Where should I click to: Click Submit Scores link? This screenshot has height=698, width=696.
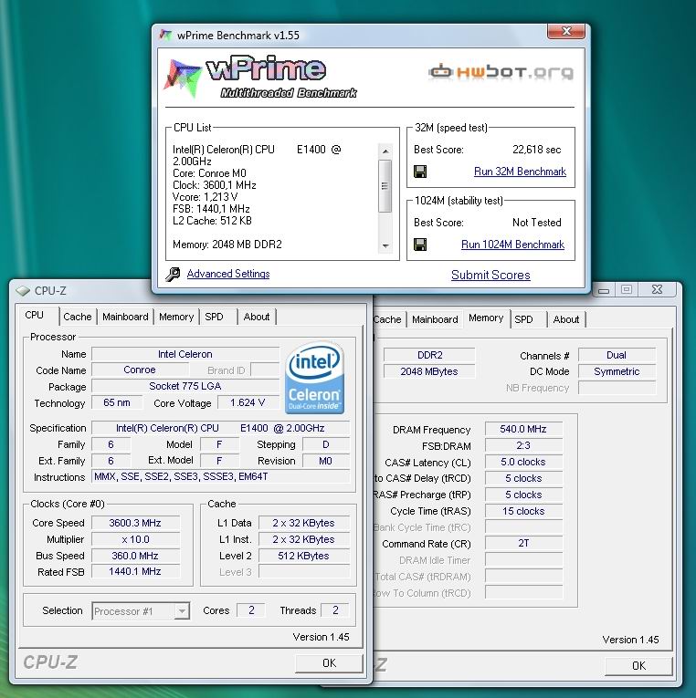pos(490,276)
